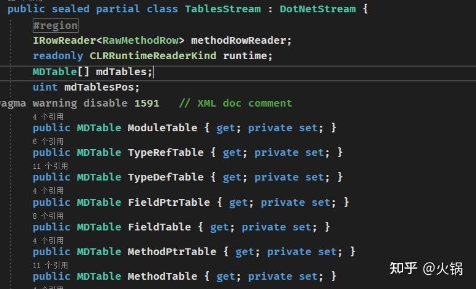476x289 pixels.
Task: Open references lens above TypeDefTable property
Action: click(50, 166)
